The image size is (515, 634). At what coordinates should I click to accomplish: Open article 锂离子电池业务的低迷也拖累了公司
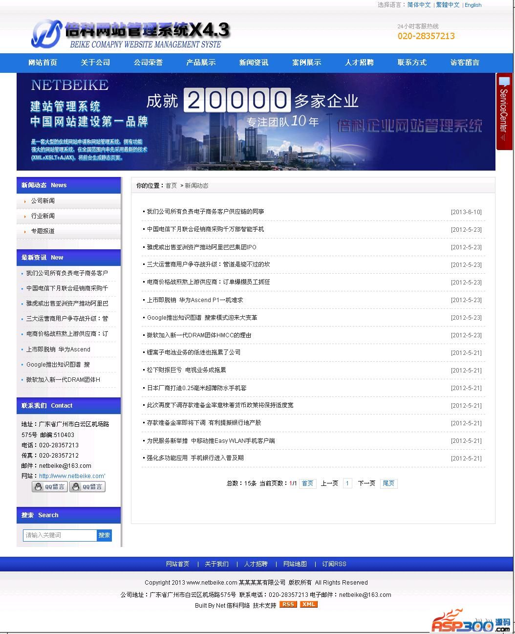click(193, 352)
